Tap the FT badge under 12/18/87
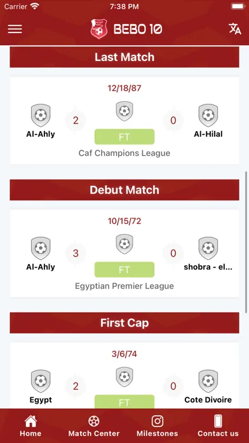The image size is (249, 443). tap(124, 137)
